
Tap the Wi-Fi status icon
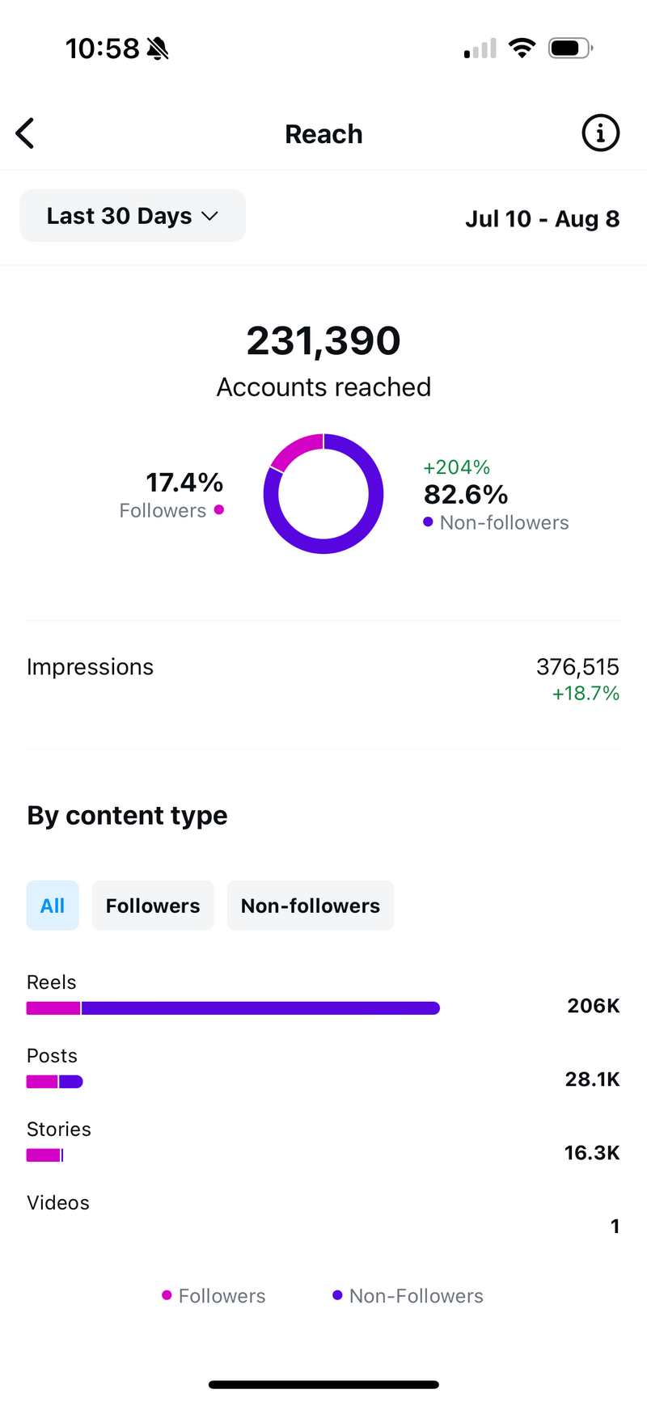522,49
